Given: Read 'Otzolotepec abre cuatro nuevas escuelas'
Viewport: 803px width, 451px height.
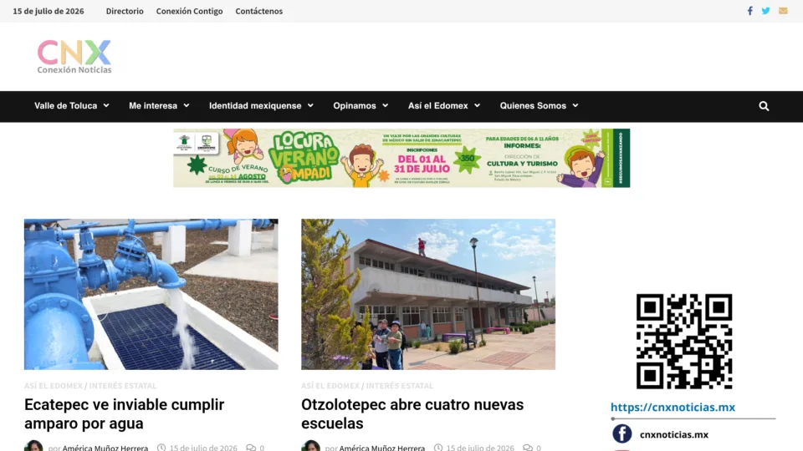Looking at the screenshot, I should click(x=412, y=413).
